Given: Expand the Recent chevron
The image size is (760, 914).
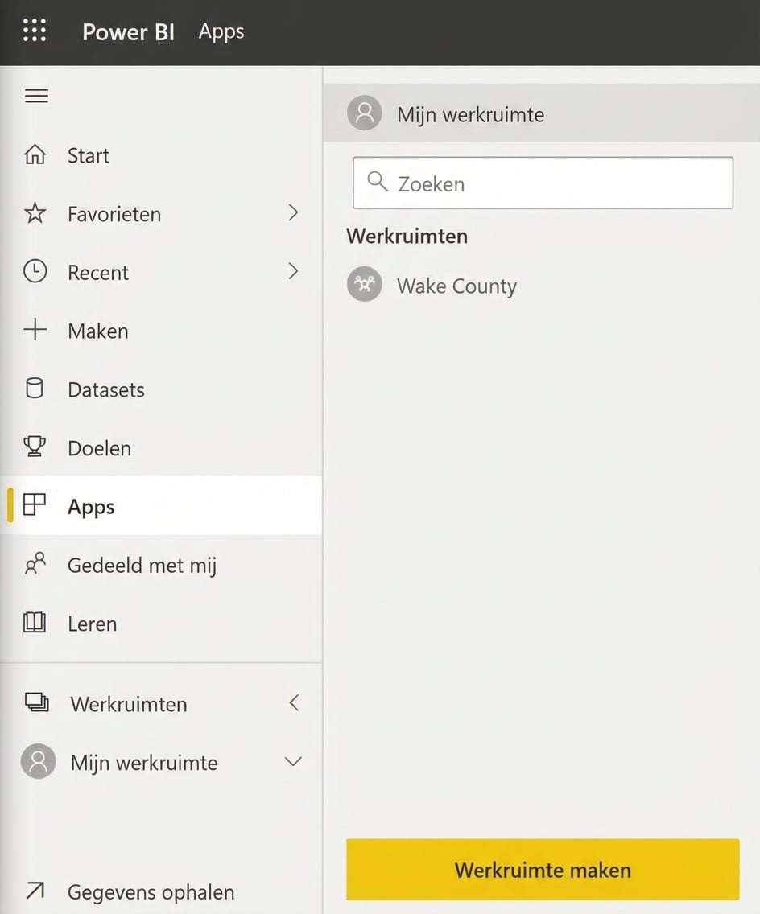Looking at the screenshot, I should (x=293, y=272).
